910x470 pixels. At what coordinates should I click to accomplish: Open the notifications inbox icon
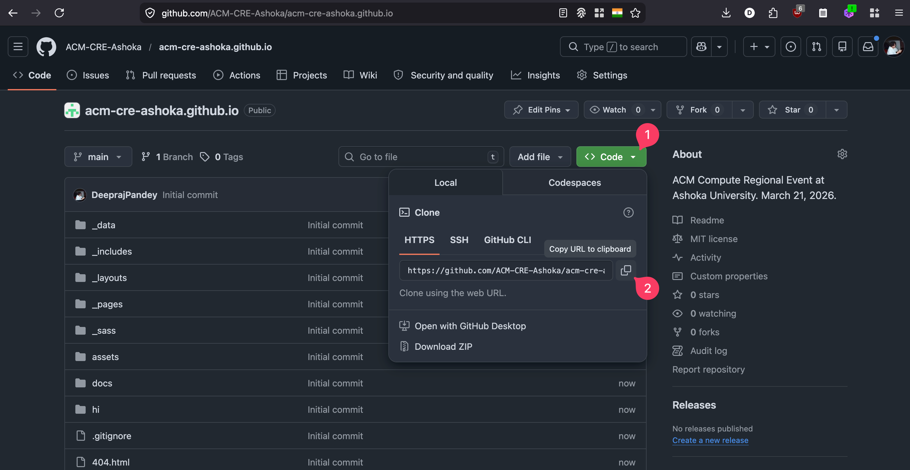point(868,47)
